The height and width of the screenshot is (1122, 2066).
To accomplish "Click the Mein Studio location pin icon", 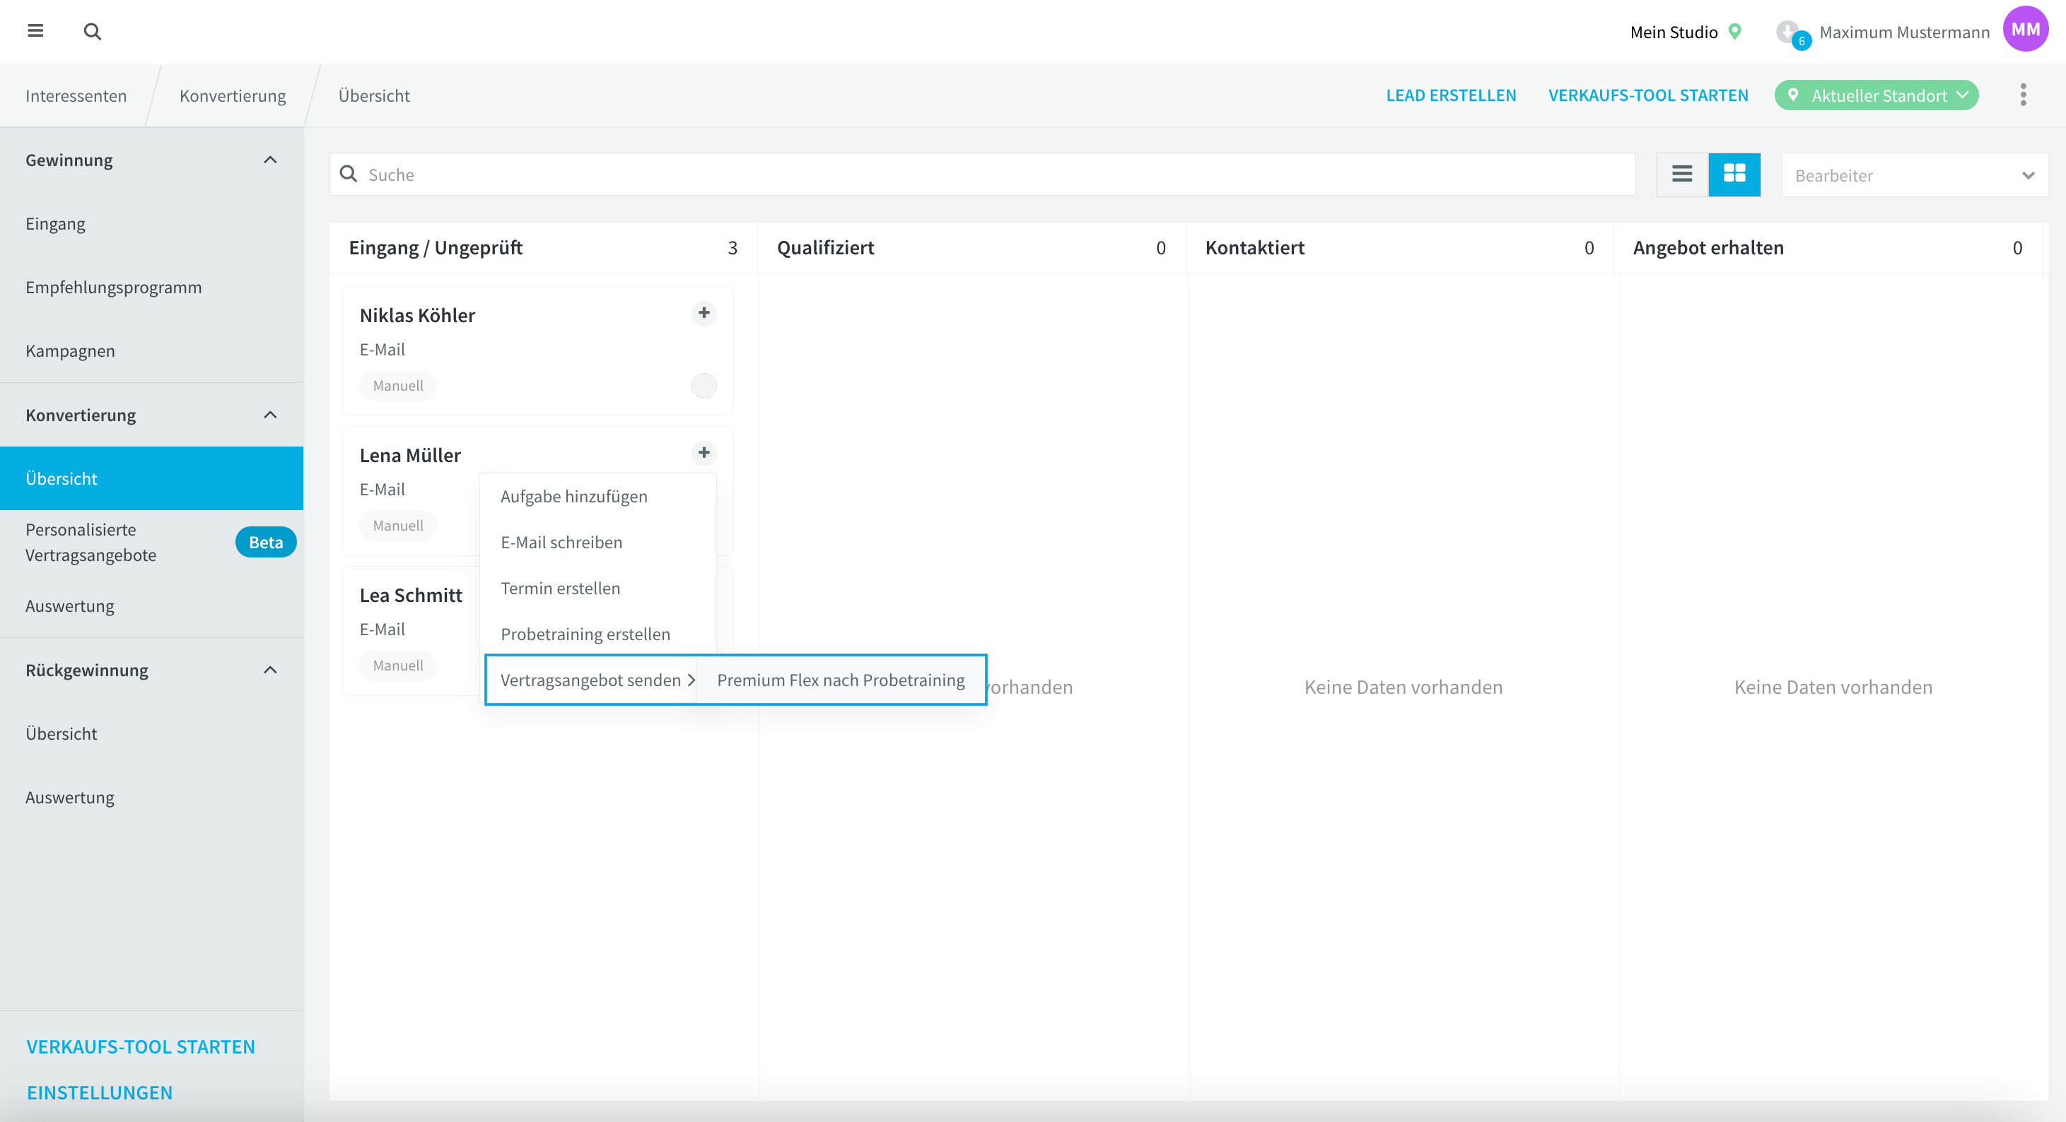I will pos(1735,31).
